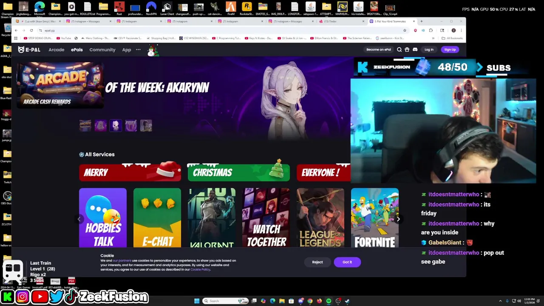
Task: Open the Rockstar launcher desktop shortcut
Action: coord(246,8)
